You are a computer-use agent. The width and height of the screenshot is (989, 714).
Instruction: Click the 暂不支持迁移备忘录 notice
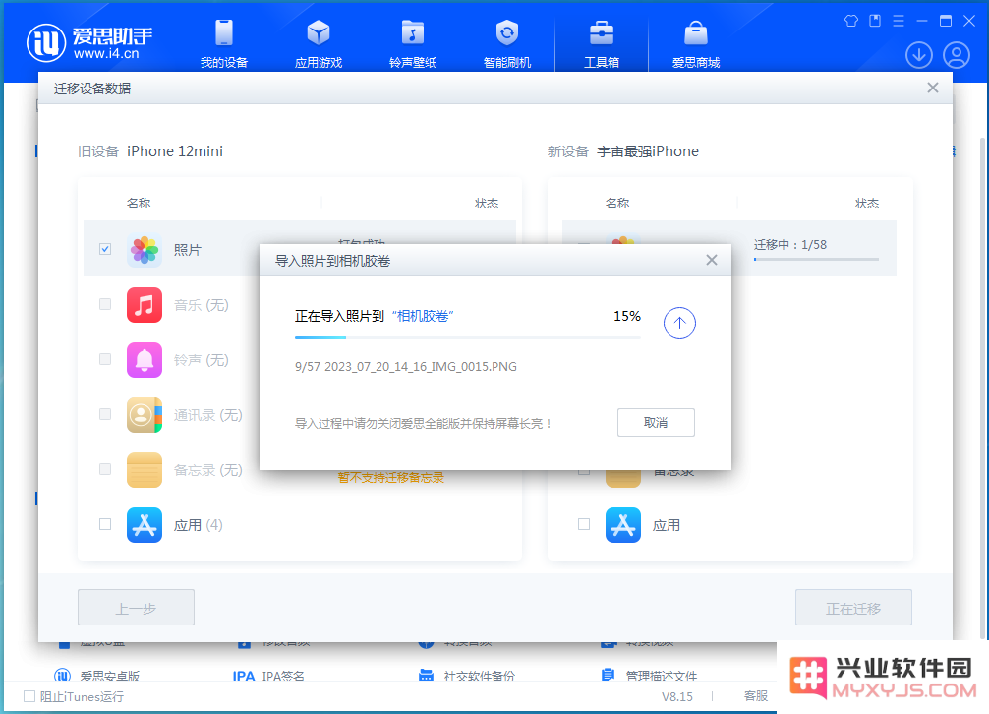tap(391, 477)
